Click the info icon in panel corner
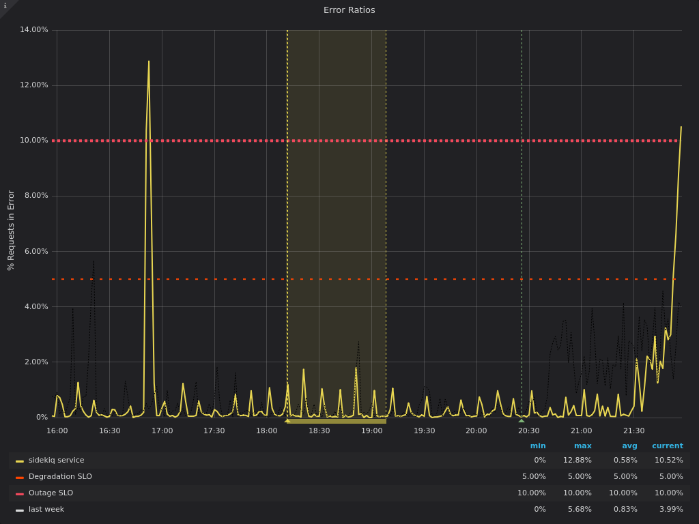Screen dimensions: 699x524 (x=5, y=6)
